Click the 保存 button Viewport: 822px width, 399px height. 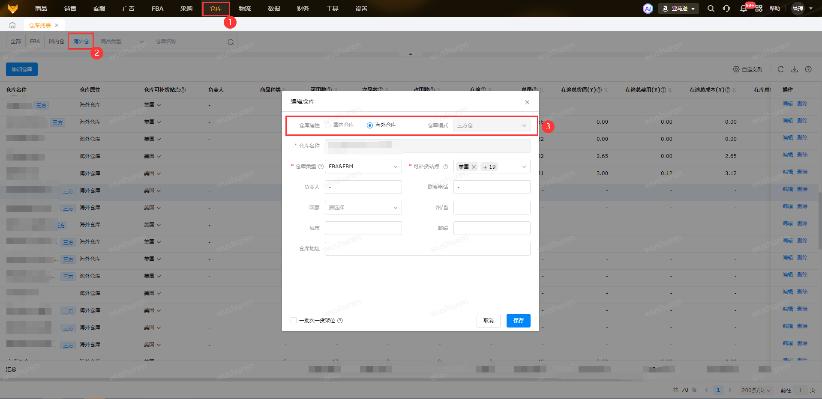(x=518, y=320)
